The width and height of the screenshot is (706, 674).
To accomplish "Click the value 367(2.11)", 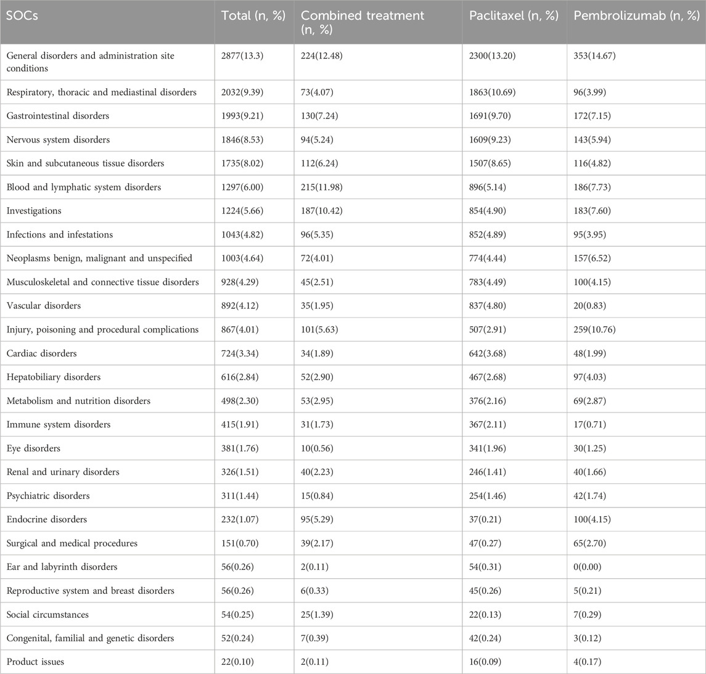I will pos(488,425).
